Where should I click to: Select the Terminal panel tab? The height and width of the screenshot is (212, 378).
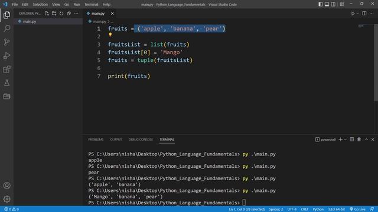pos(167,140)
